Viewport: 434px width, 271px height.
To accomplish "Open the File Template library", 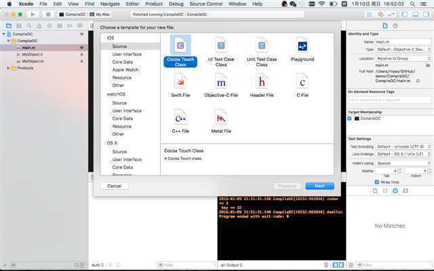I will tap(375, 191).
